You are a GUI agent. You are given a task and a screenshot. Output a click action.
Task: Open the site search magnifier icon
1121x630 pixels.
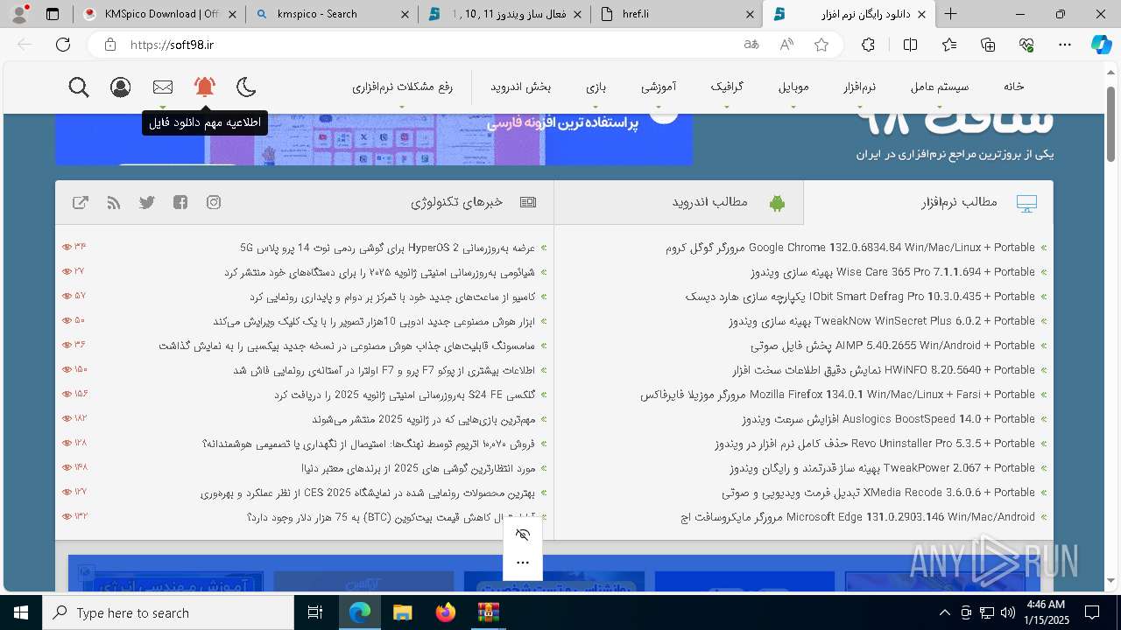click(79, 87)
